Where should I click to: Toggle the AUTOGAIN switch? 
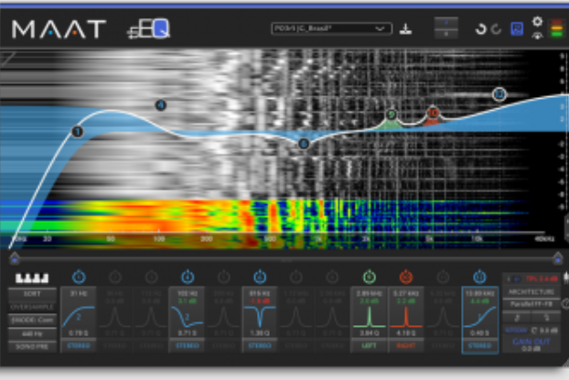(516, 331)
